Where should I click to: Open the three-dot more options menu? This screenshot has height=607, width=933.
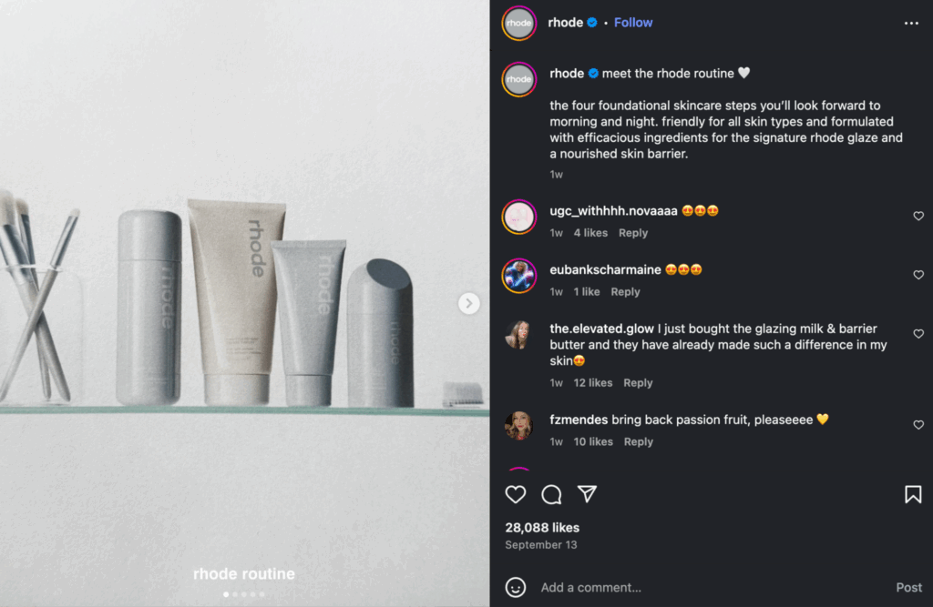point(911,23)
